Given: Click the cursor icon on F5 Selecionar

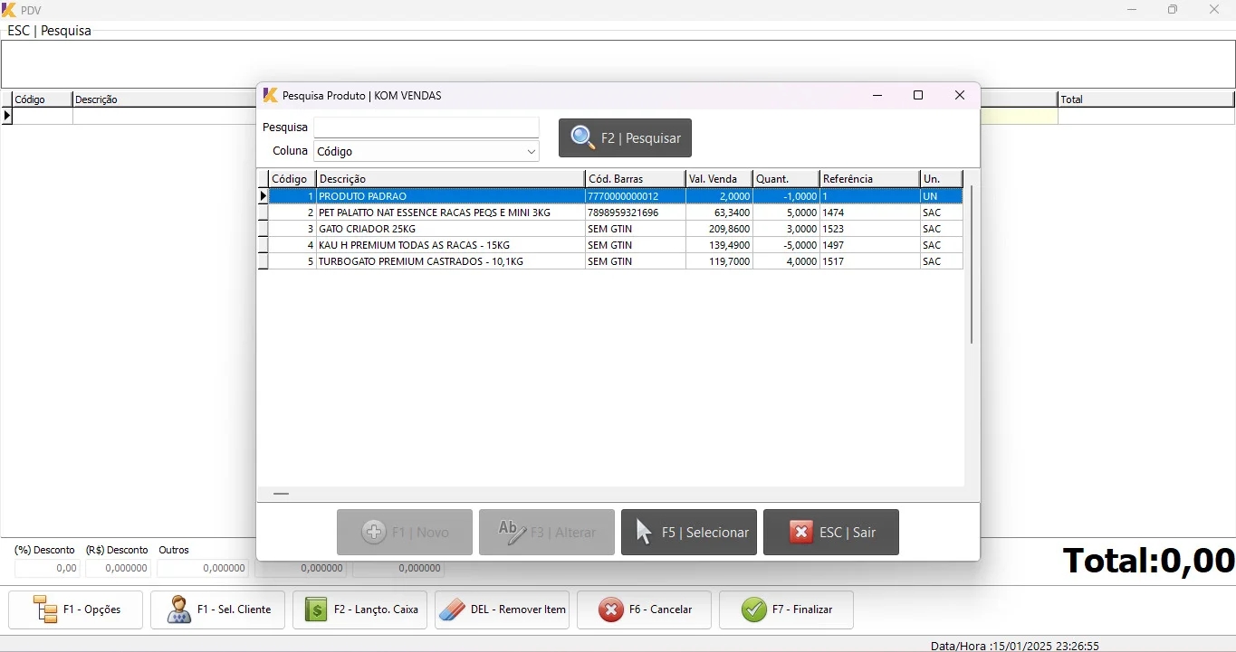Looking at the screenshot, I should click(644, 532).
